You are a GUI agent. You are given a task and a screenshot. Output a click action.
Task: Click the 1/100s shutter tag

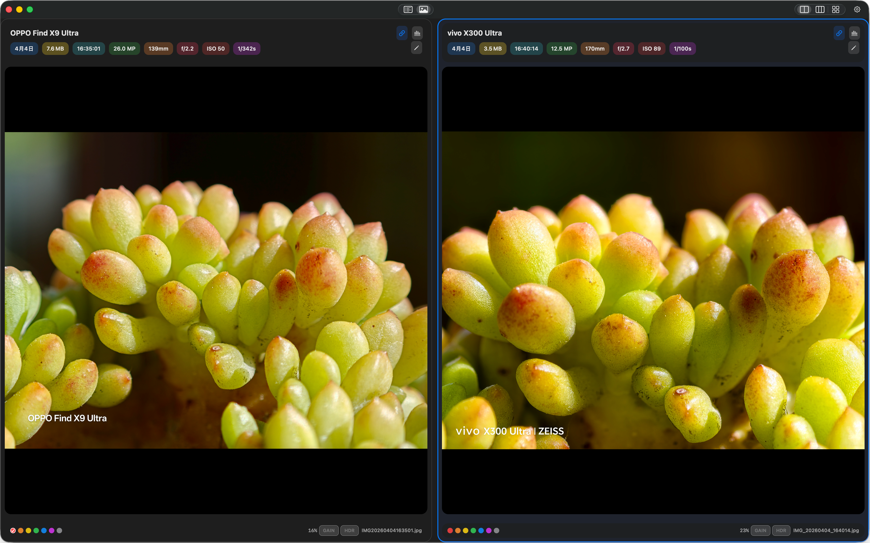pyautogui.click(x=682, y=49)
